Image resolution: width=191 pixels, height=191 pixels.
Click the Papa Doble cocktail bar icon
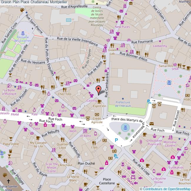11,138
